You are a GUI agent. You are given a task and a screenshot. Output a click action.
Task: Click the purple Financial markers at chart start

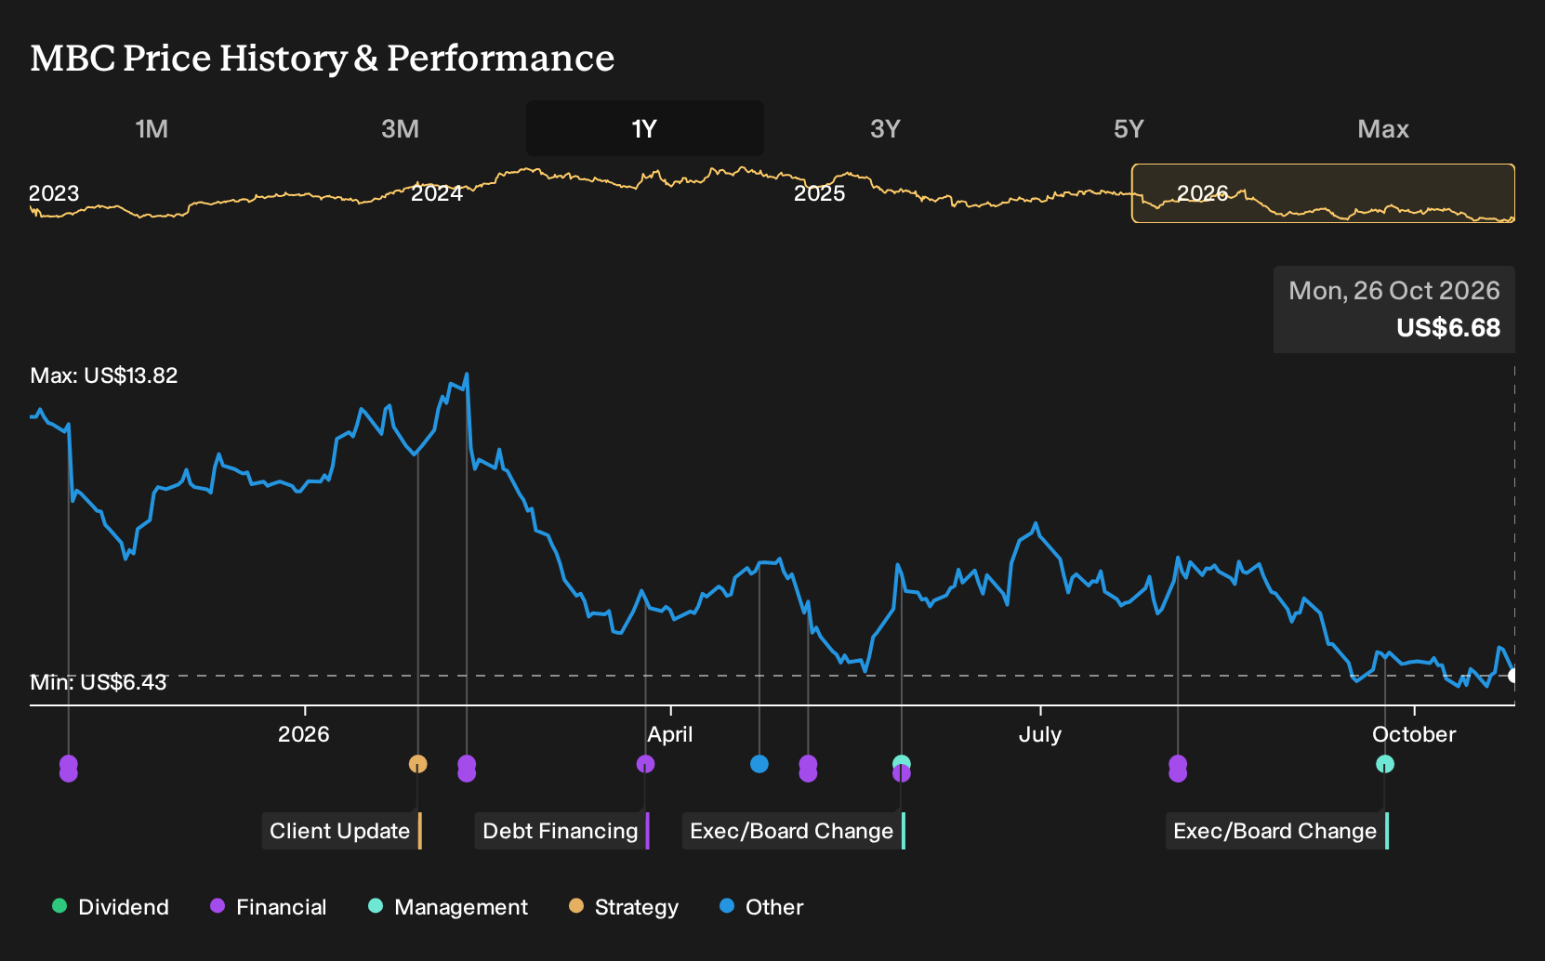(x=68, y=769)
